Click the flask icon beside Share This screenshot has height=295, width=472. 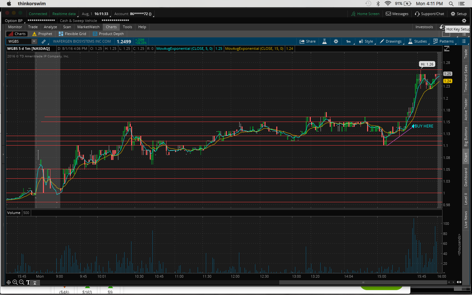324,41
